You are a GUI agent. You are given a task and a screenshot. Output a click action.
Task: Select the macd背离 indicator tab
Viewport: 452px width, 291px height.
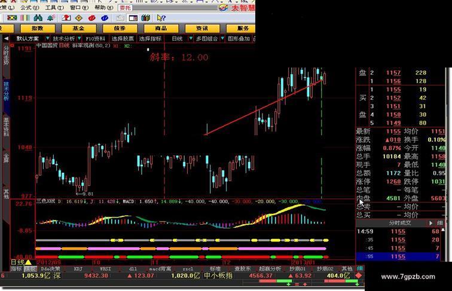160,268
